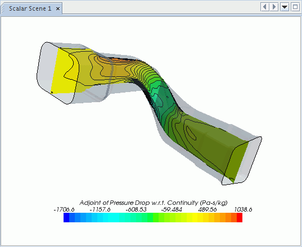
Task: Click the 489.56 legend label
Action: click(x=208, y=209)
